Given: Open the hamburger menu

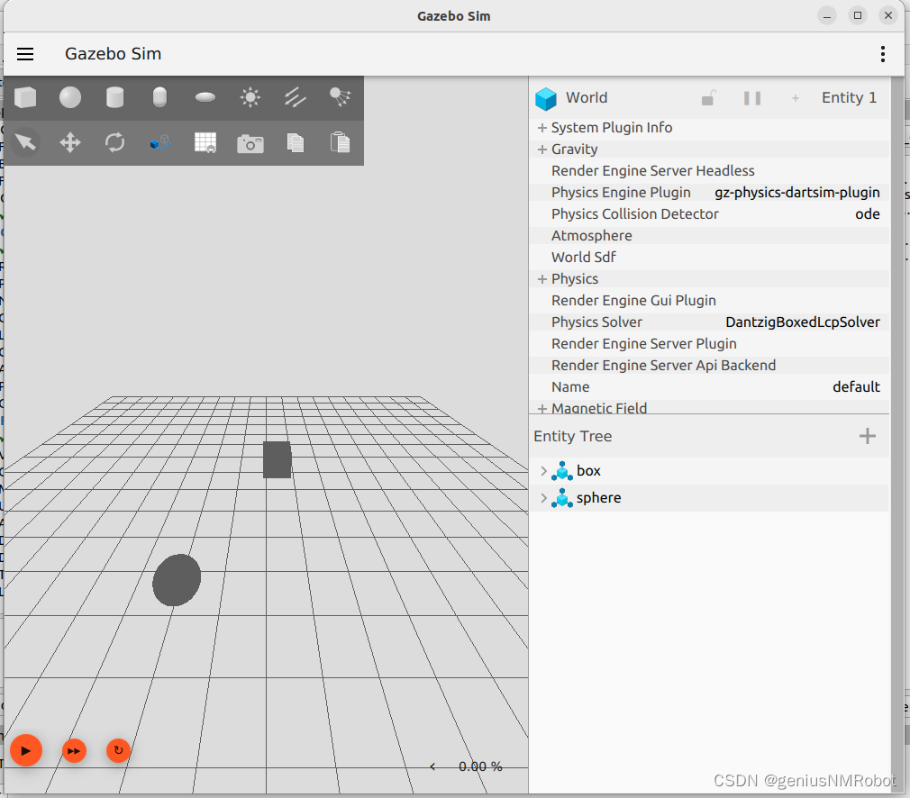Looking at the screenshot, I should tap(25, 54).
